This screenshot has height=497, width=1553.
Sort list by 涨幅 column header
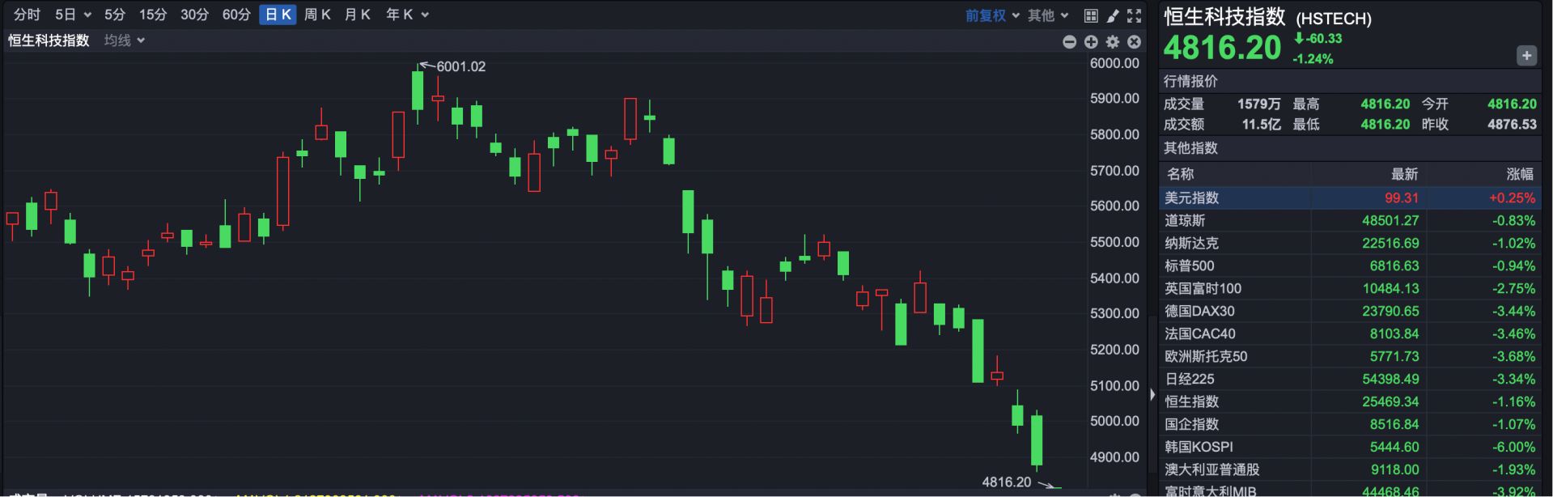pos(1519,174)
